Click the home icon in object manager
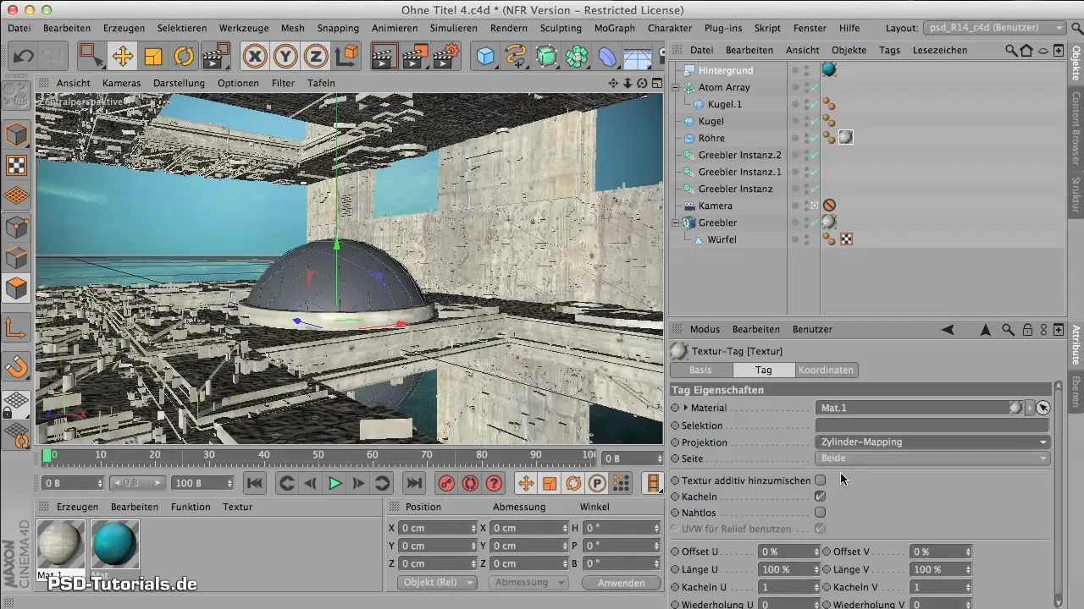The image size is (1084, 609). tap(1026, 50)
